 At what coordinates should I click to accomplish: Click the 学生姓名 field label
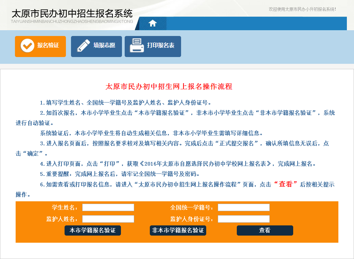[65, 208]
